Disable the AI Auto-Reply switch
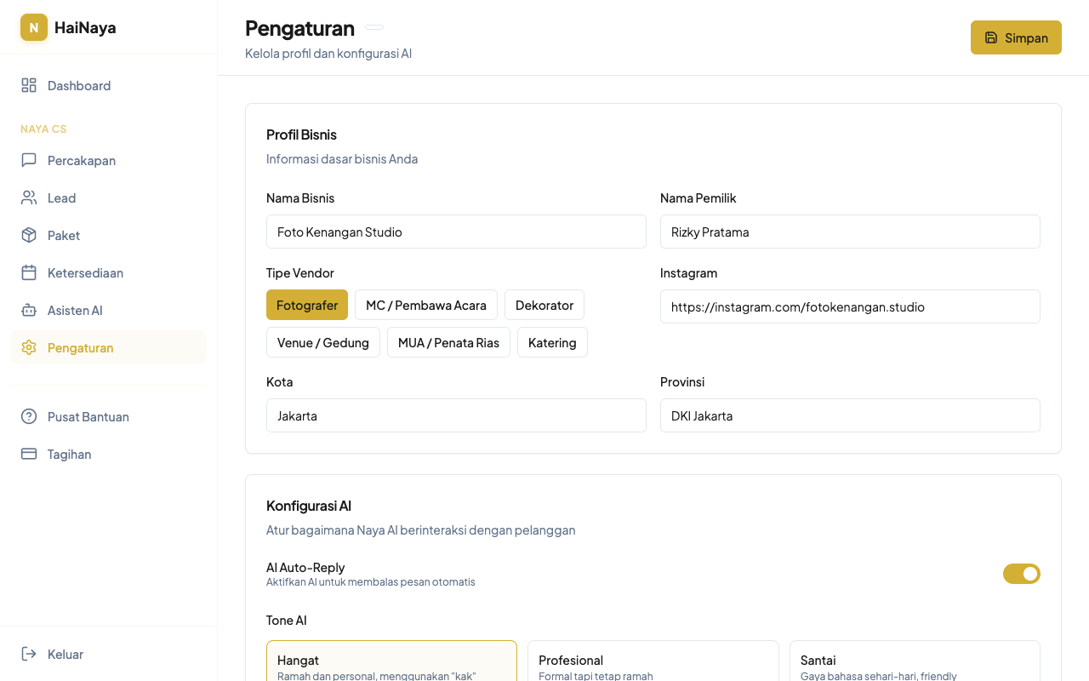This screenshot has width=1089, height=681. coord(1021,574)
